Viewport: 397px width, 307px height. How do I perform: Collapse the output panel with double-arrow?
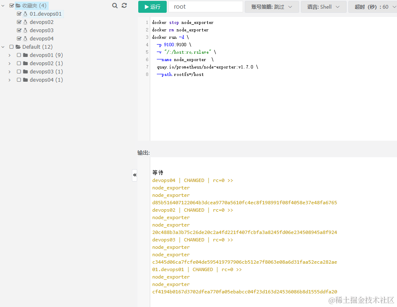click(x=135, y=175)
